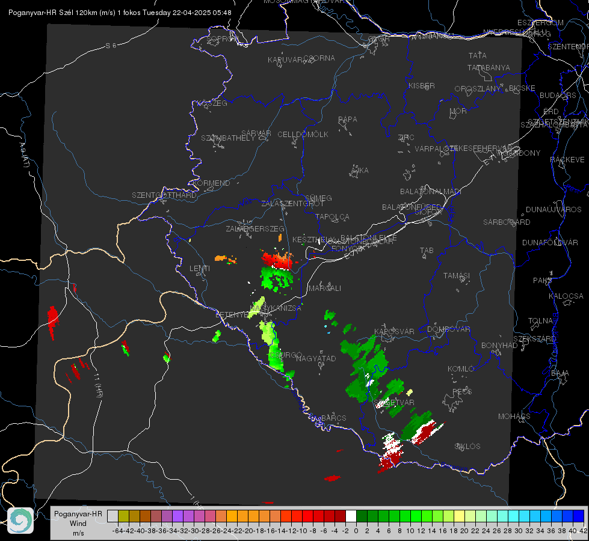Viewport: 589px width, 541px height.
Task: Choose the dark green swatch between 0 and 2
Action: coord(362,516)
